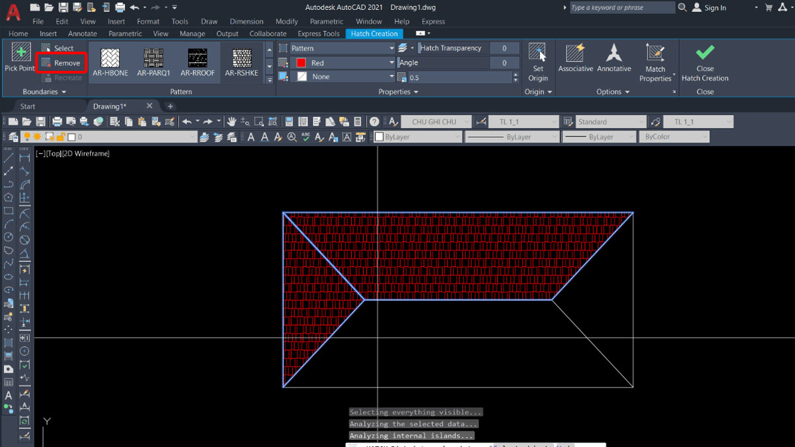The image size is (795, 447).
Task: Choose the AR-RSHKE hatch pattern
Action: pyautogui.click(x=241, y=62)
